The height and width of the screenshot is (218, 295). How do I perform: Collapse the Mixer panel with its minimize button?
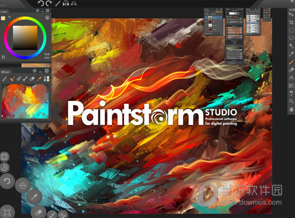(41, 71)
